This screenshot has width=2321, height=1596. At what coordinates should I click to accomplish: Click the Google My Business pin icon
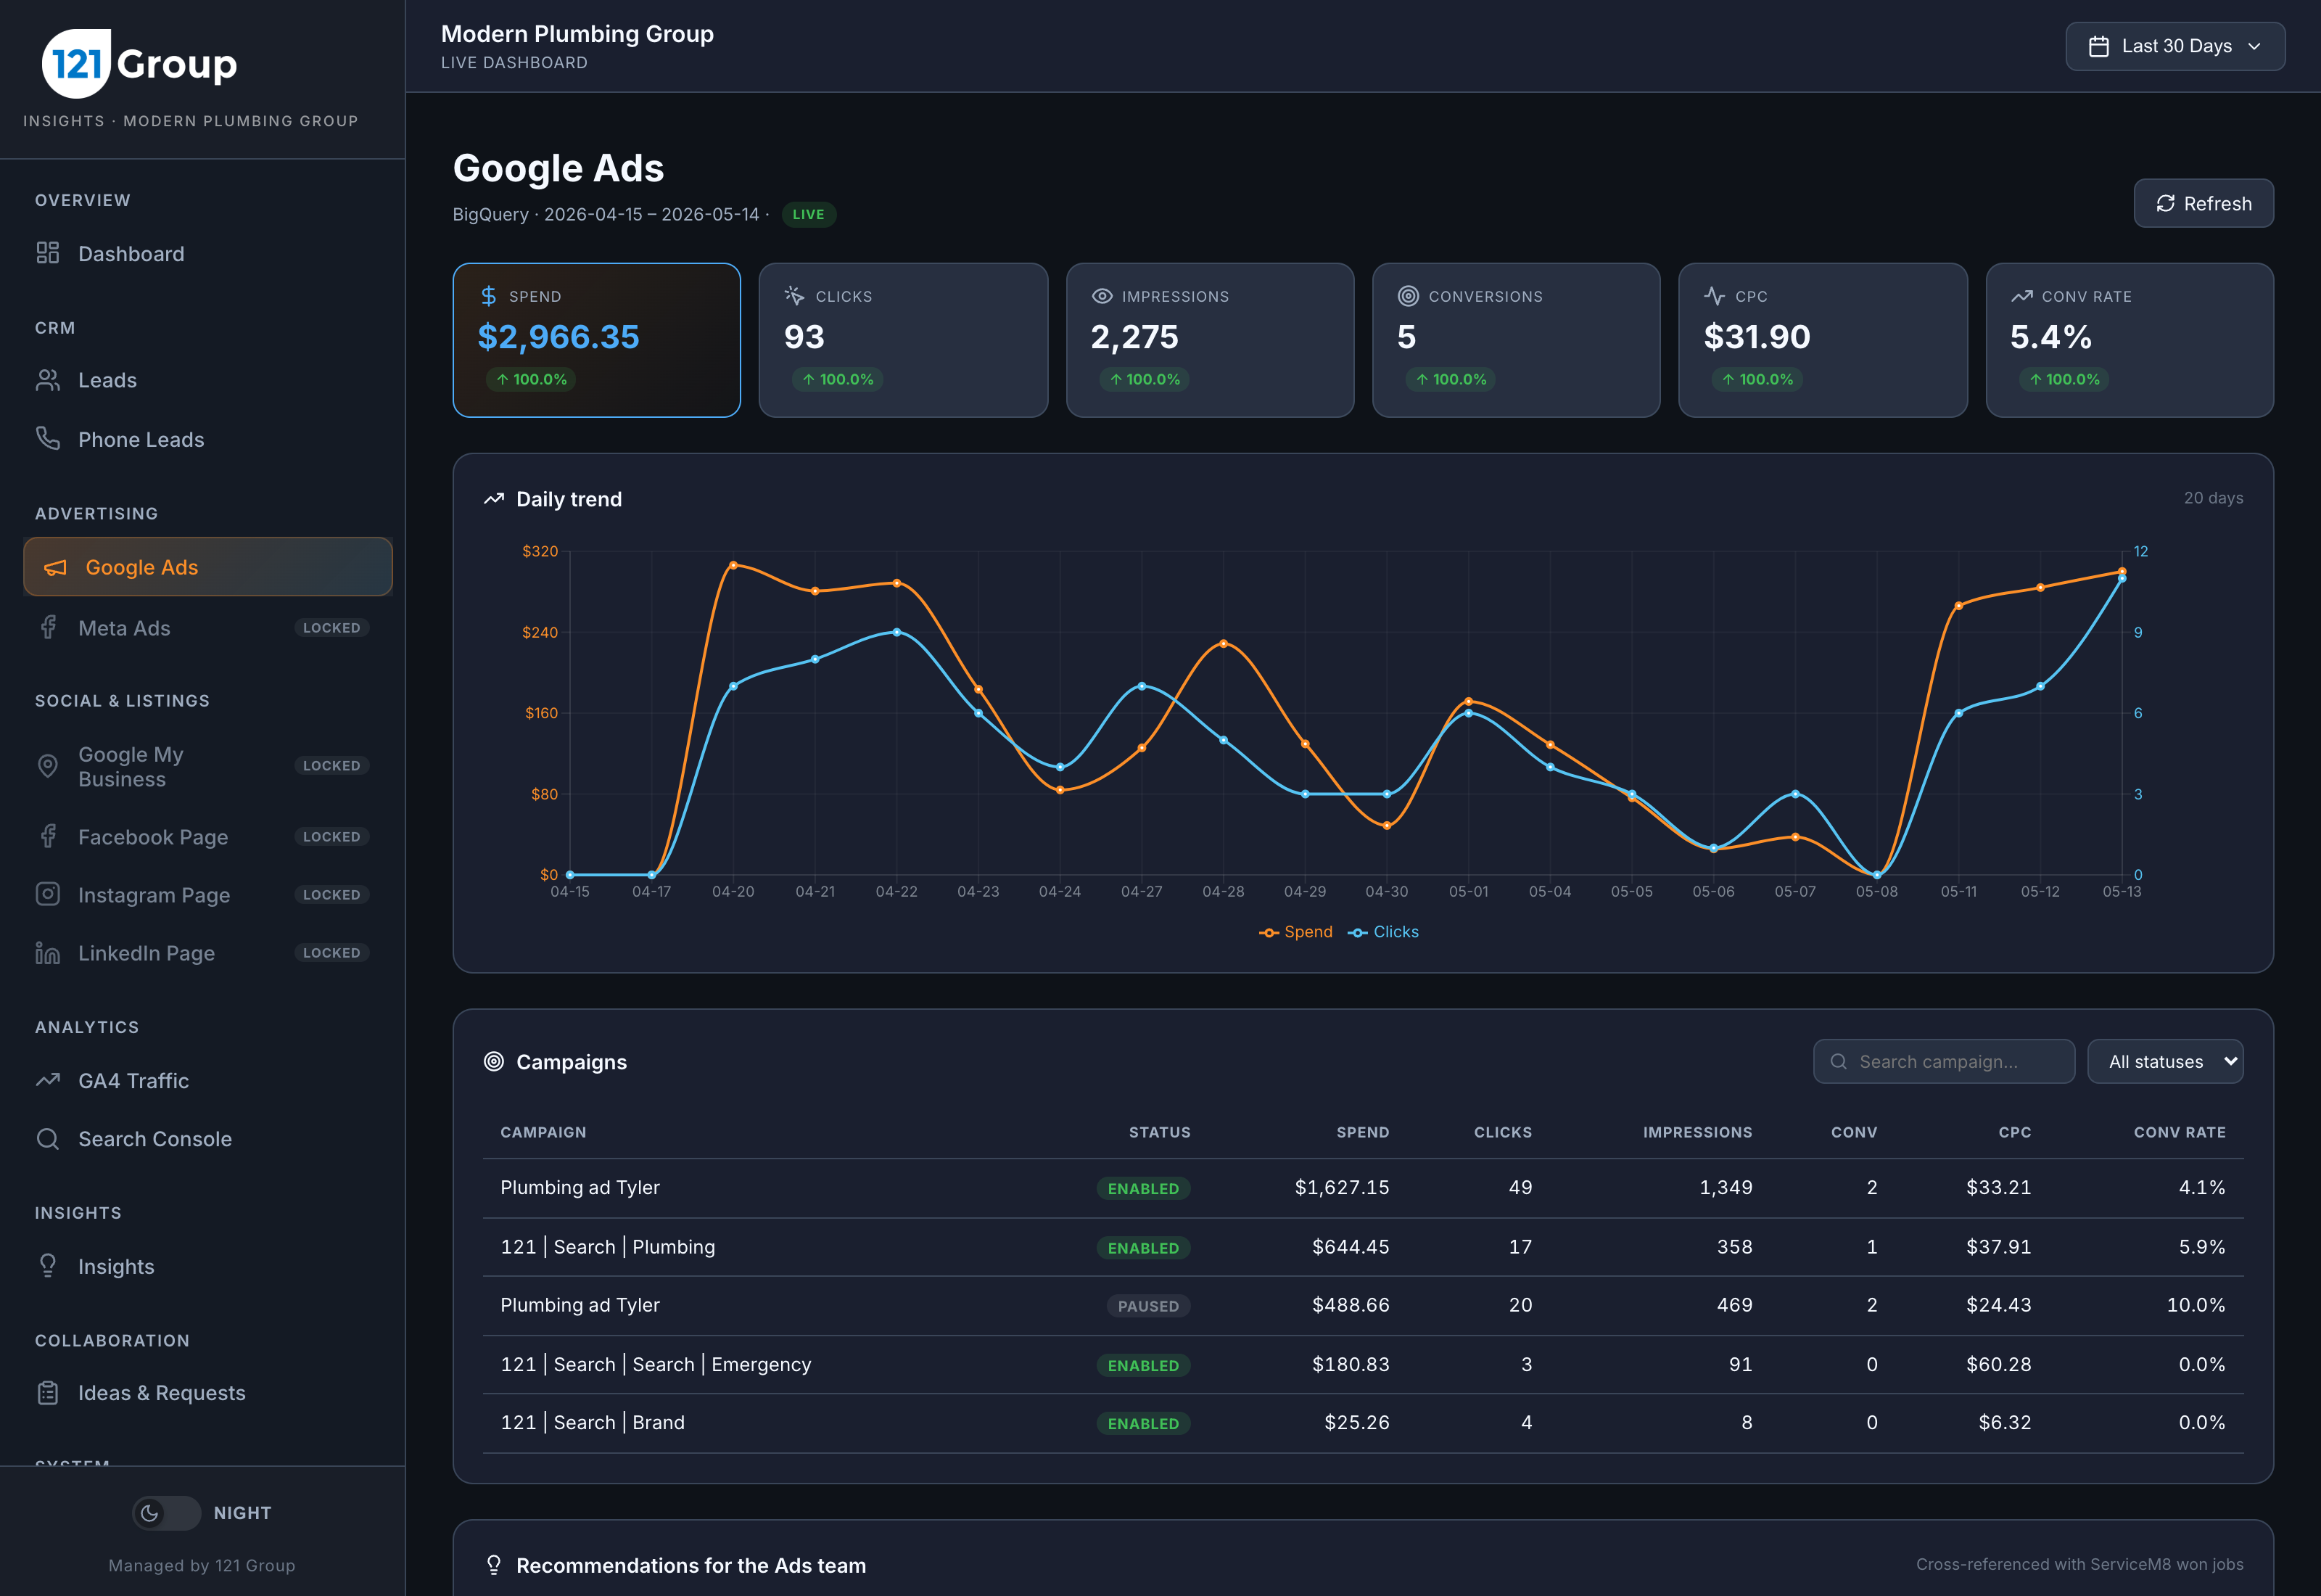[48, 766]
